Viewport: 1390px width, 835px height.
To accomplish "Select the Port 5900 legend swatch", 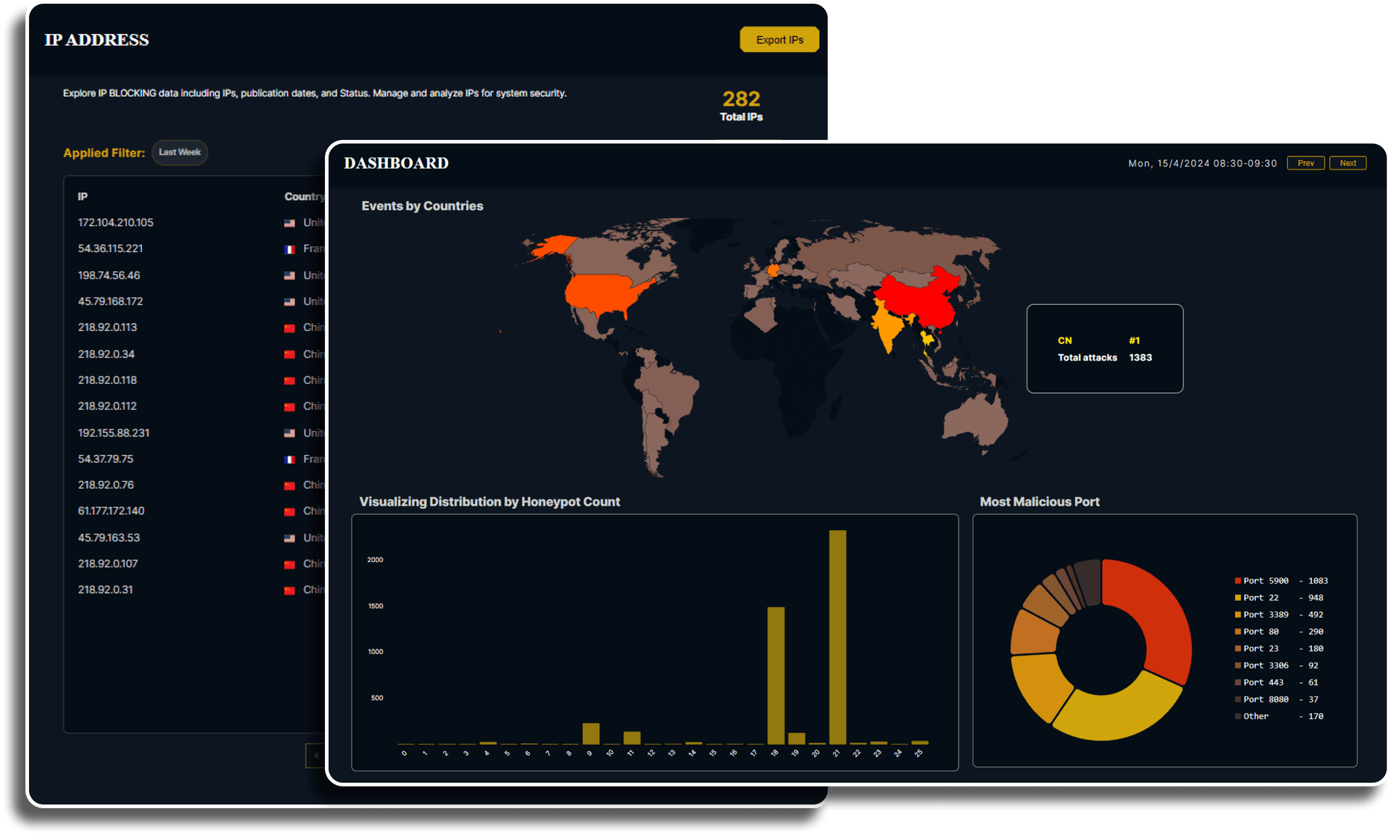I will (1238, 581).
